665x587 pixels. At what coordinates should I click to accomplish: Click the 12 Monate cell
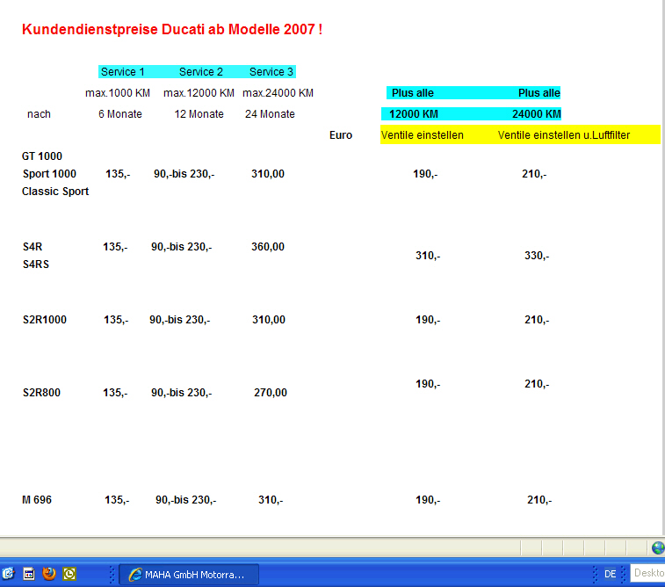pyautogui.click(x=199, y=114)
